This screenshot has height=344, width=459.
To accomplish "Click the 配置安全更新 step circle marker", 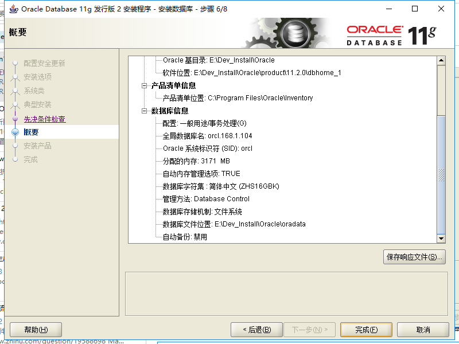I will (x=15, y=63).
